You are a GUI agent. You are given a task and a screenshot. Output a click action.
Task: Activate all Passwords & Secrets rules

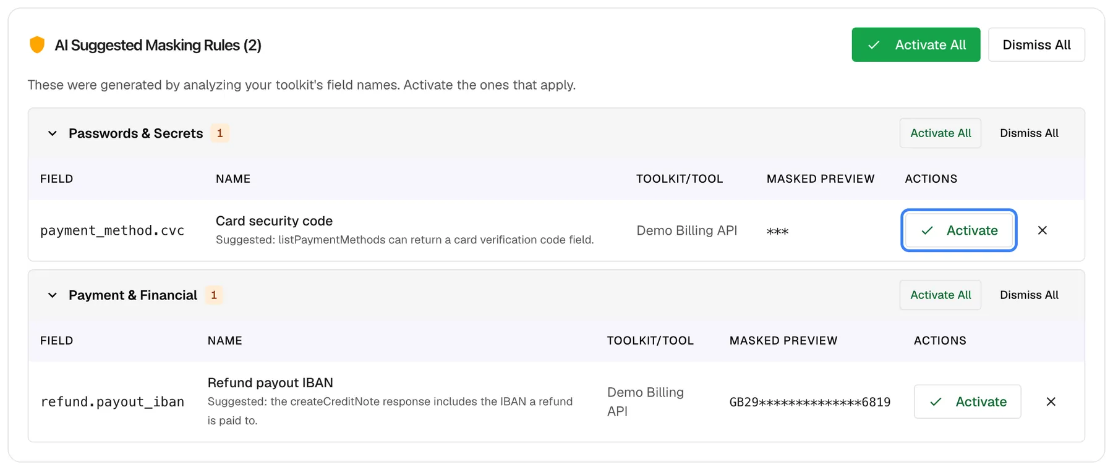coord(940,133)
